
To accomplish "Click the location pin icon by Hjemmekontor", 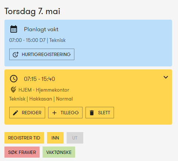I will pyautogui.click(x=13, y=90).
